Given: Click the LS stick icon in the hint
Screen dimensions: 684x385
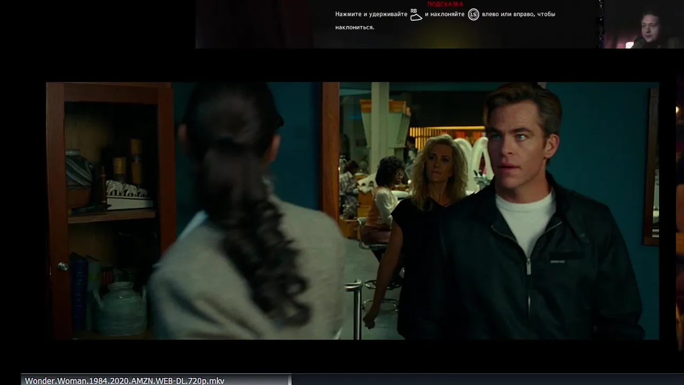Looking at the screenshot, I should pyautogui.click(x=473, y=14).
